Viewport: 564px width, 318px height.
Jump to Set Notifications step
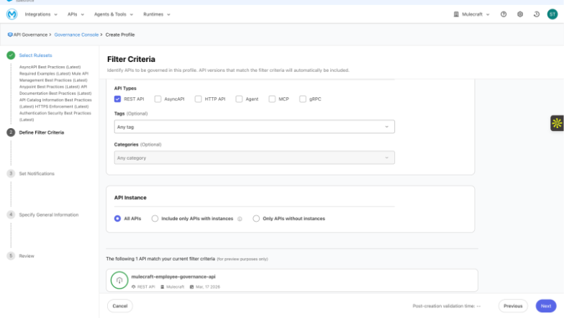(x=36, y=173)
